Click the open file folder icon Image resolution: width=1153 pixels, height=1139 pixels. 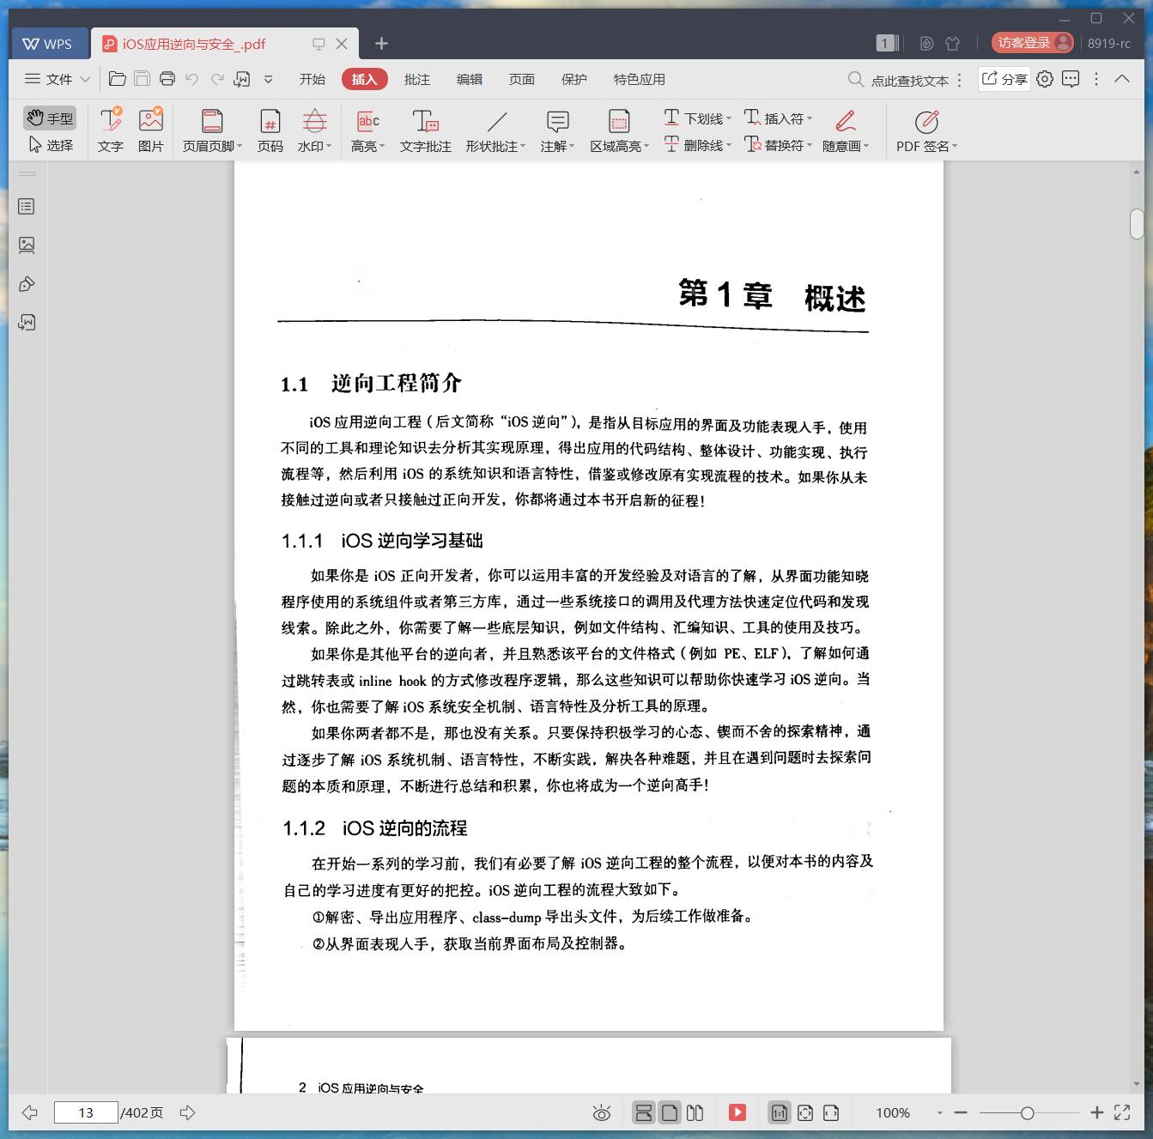click(x=118, y=79)
